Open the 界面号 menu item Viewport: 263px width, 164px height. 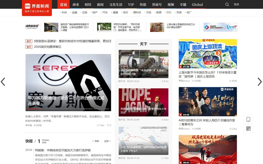(x=157, y=5)
